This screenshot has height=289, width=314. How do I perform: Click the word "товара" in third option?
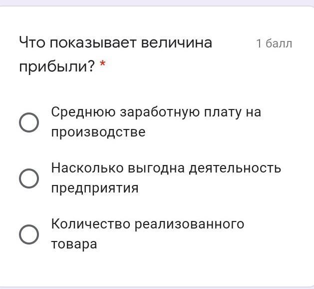point(74,244)
